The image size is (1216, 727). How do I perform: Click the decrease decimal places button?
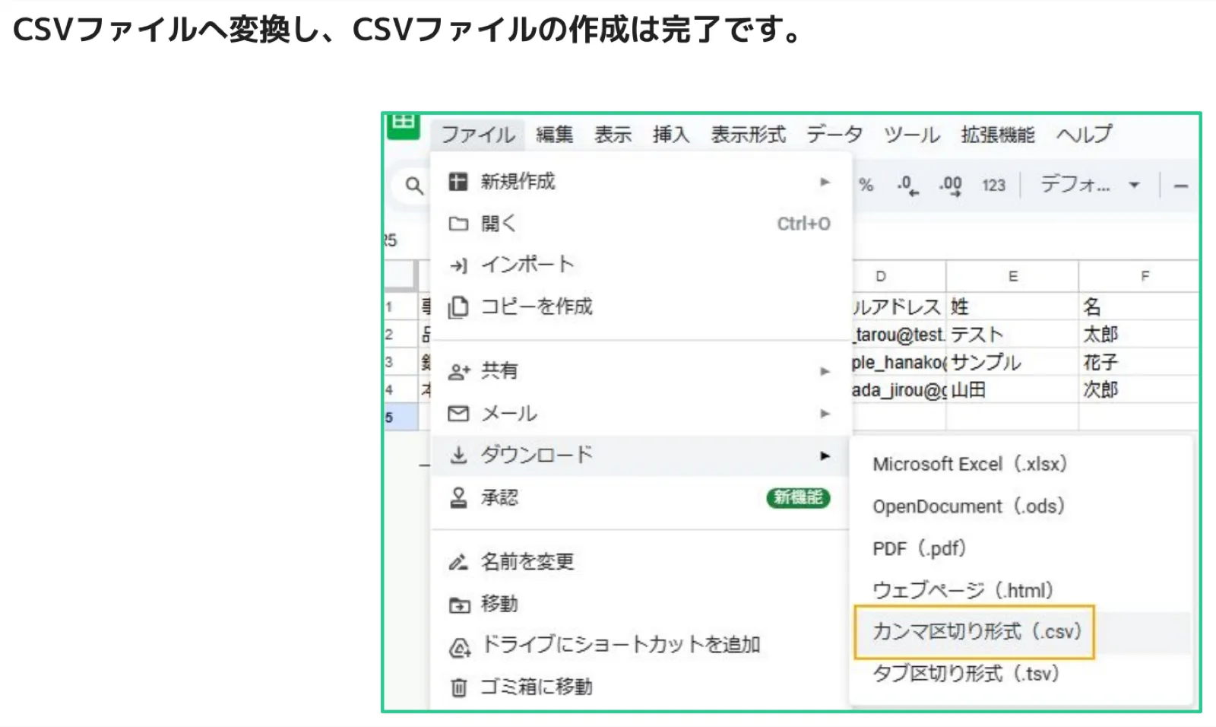point(907,186)
